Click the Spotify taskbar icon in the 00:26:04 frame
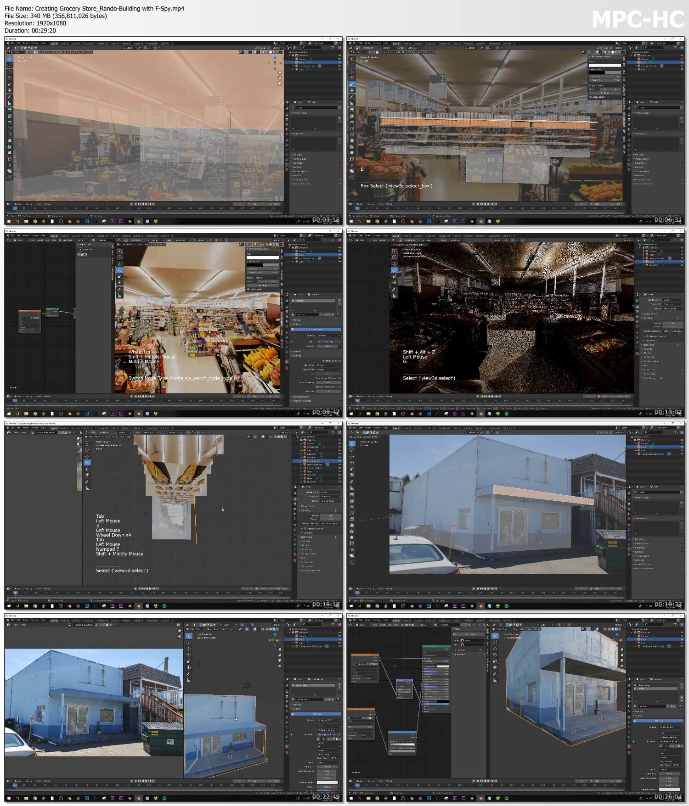The height and width of the screenshot is (806, 689). pos(507,798)
